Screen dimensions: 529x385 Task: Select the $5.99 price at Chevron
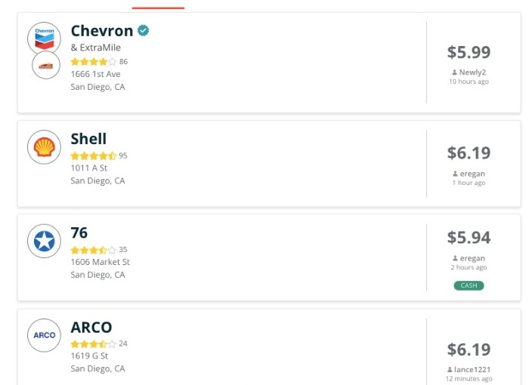(469, 52)
